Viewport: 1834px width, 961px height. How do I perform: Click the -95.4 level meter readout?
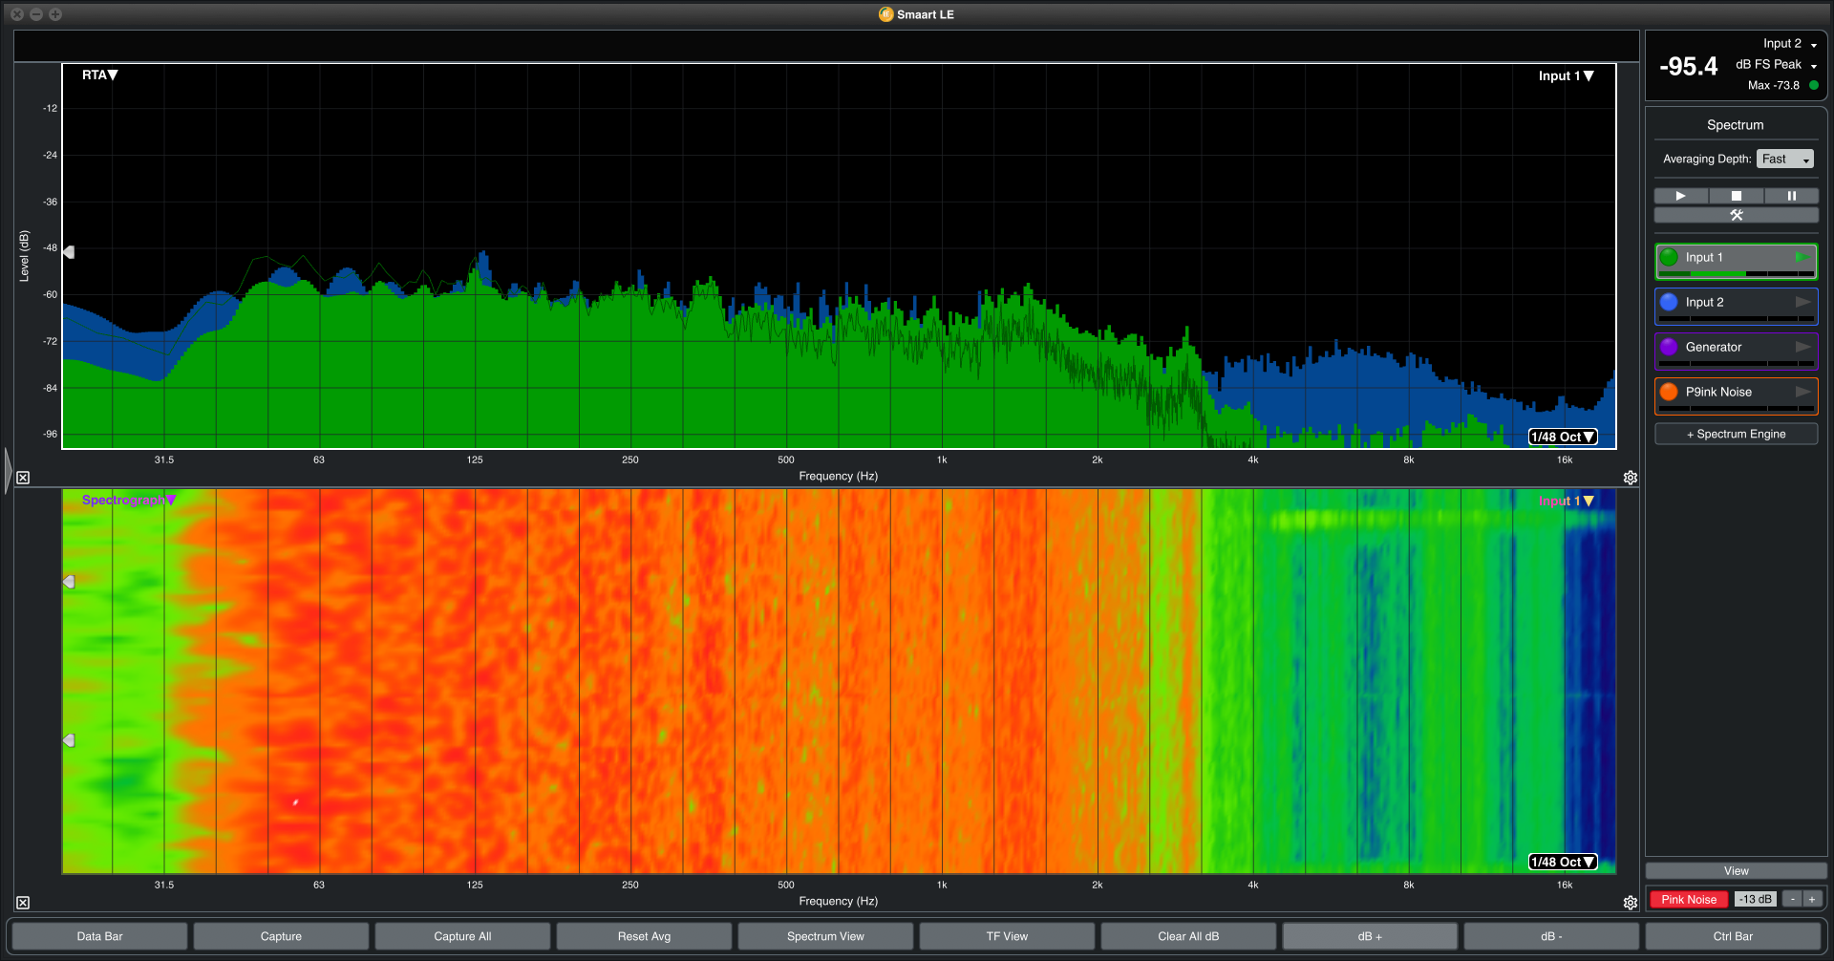pos(1688,66)
